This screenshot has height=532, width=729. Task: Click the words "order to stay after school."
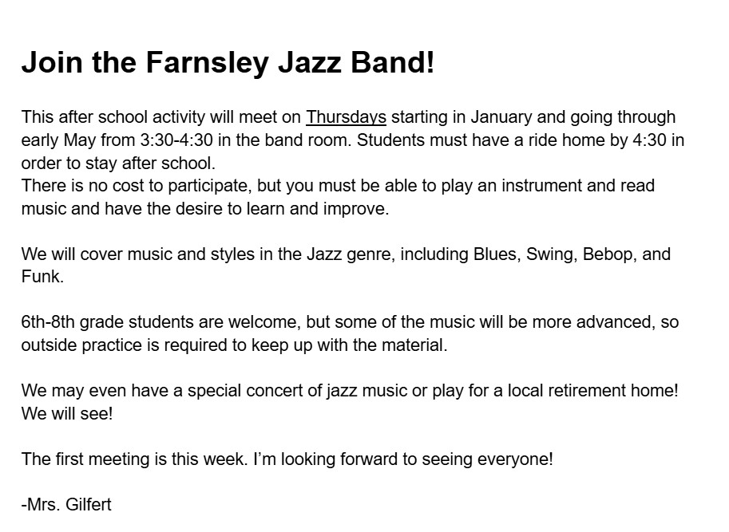point(118,164)
